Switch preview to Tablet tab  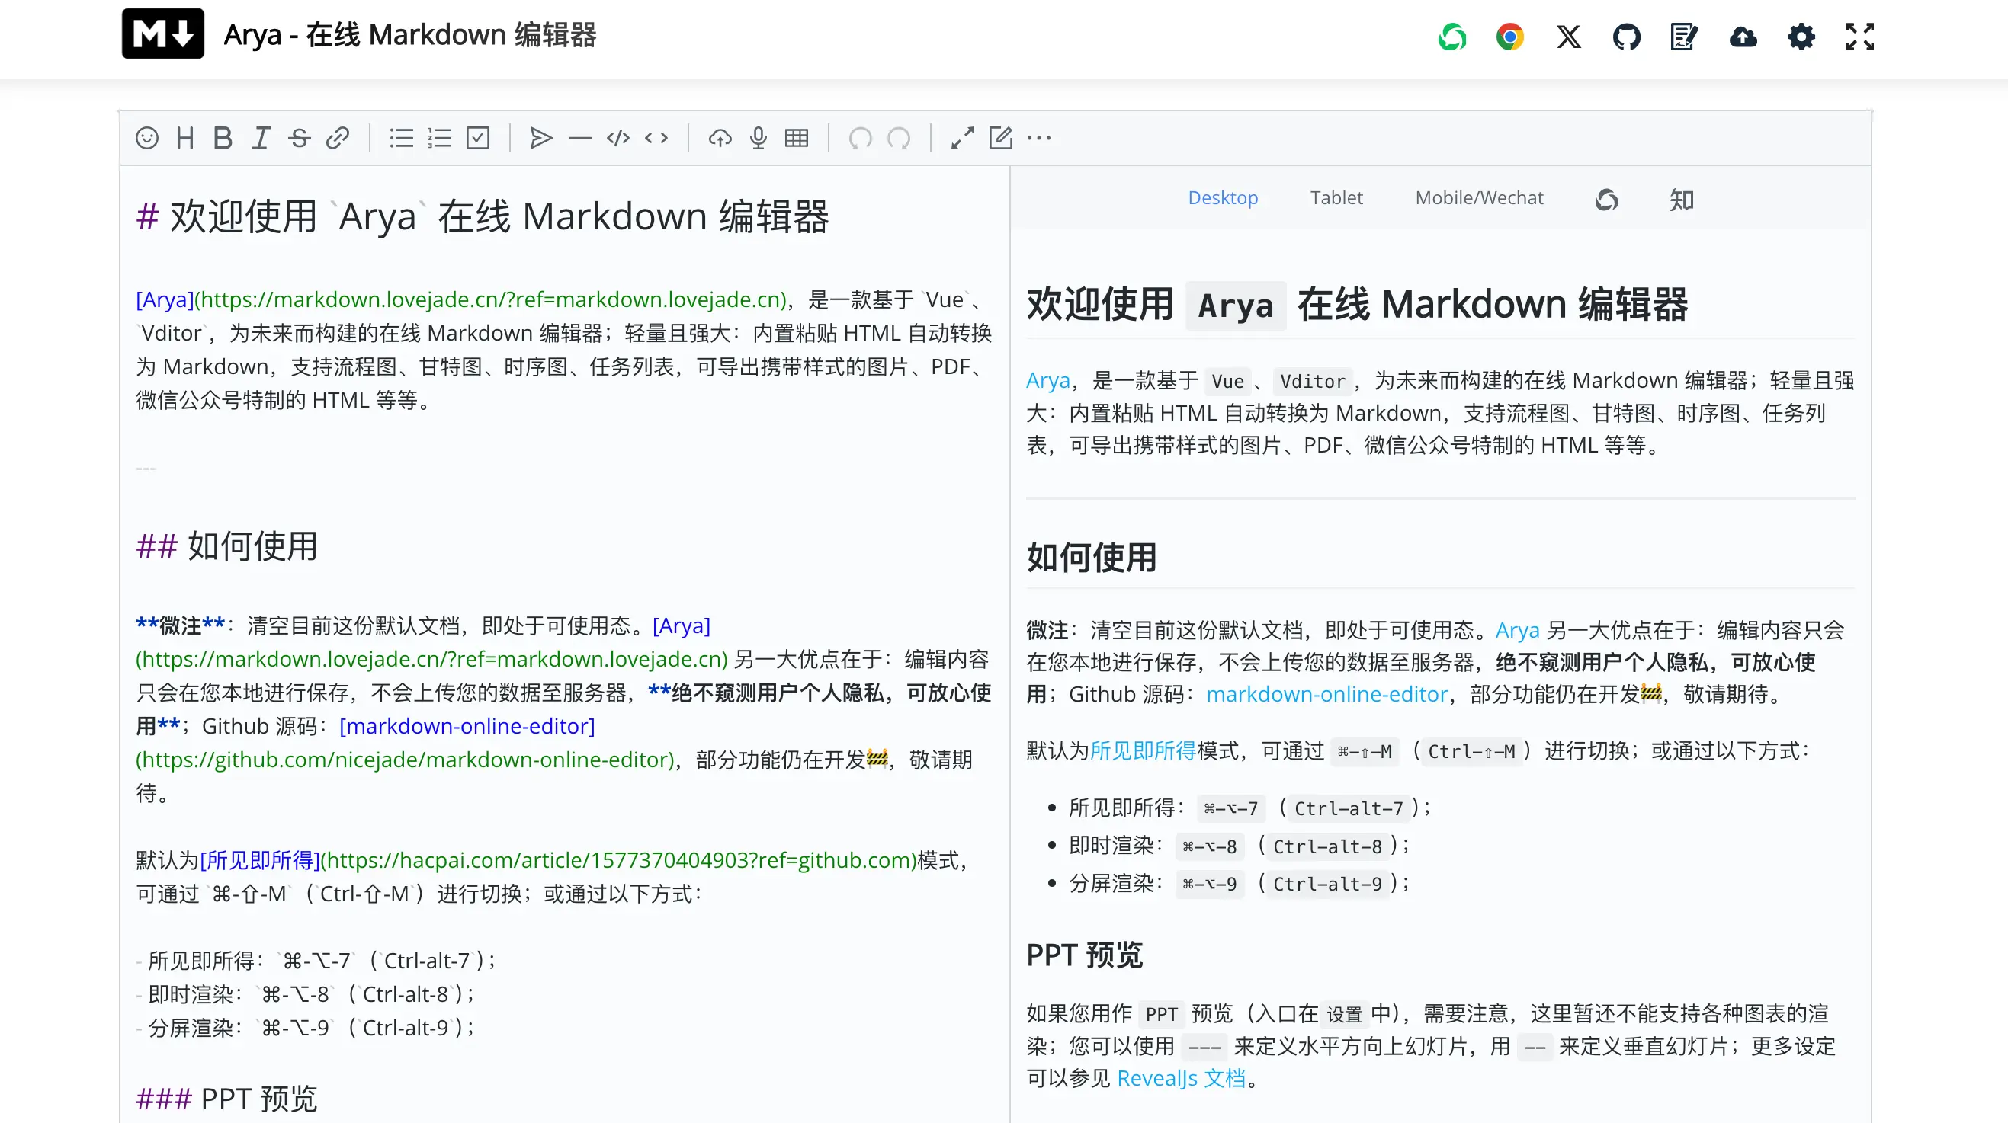(x=1336, y=198)
